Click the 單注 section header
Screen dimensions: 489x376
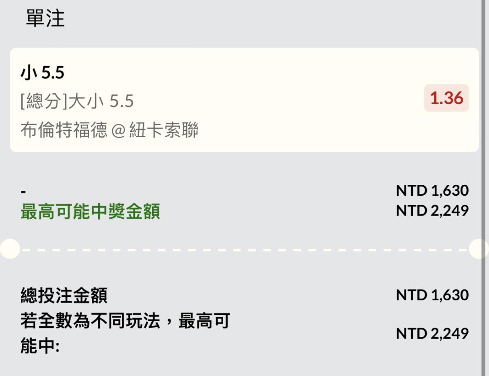(45, 19)
